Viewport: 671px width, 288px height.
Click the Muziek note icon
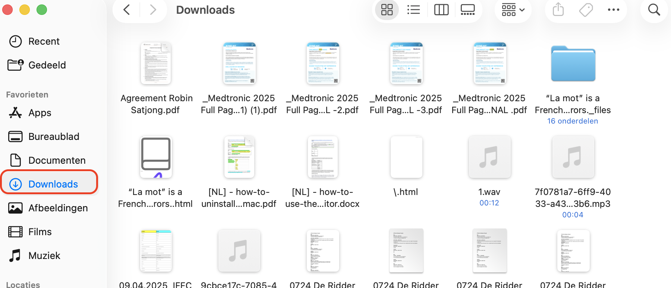(x=15, y=256)
